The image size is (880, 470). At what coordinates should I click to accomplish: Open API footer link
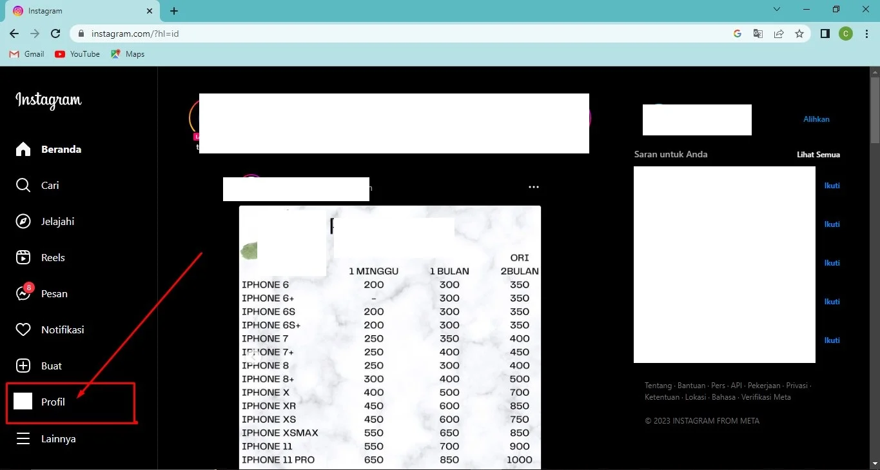[736, 386]
